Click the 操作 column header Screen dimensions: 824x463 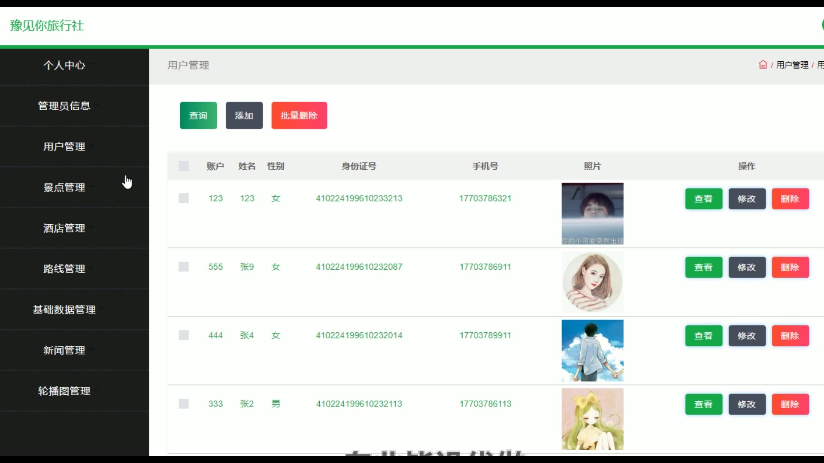pos(747,166)
